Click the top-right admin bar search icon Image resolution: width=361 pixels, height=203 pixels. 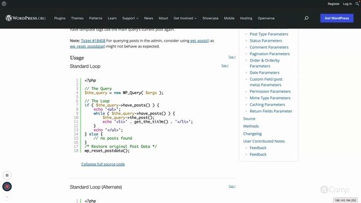[x=357, y=4]
